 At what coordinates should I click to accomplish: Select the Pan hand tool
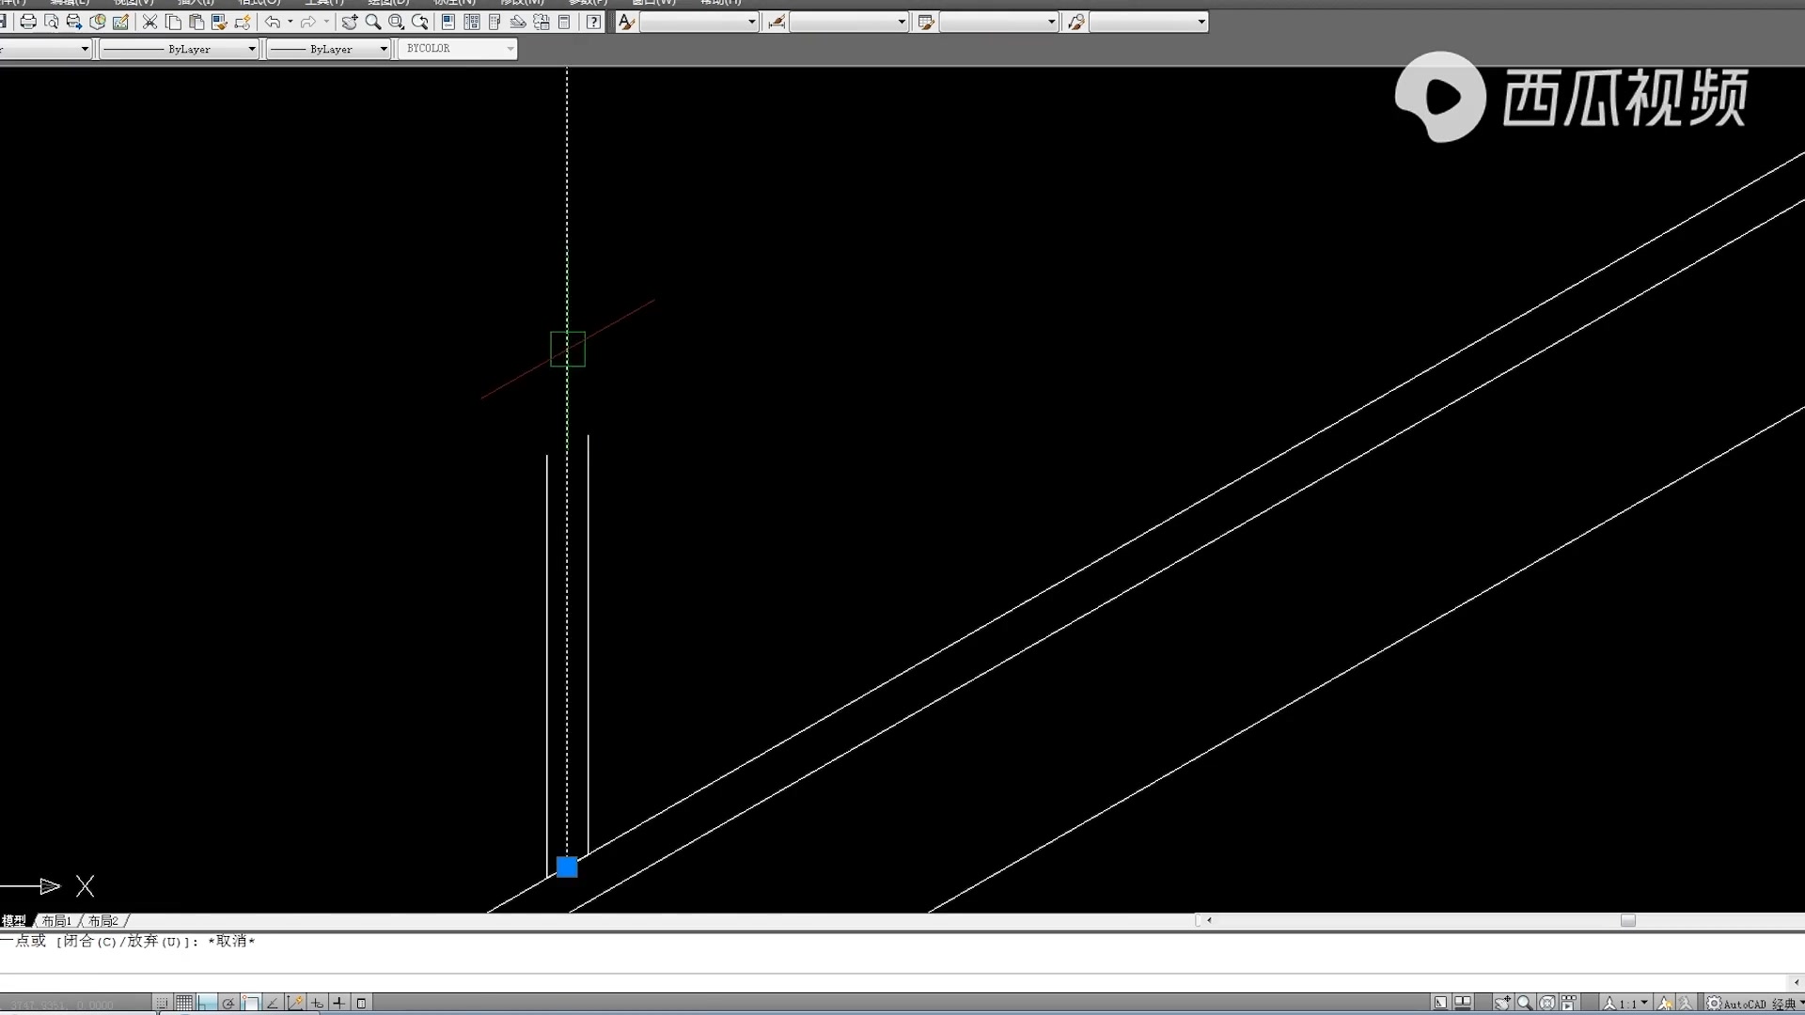point(349,22)
